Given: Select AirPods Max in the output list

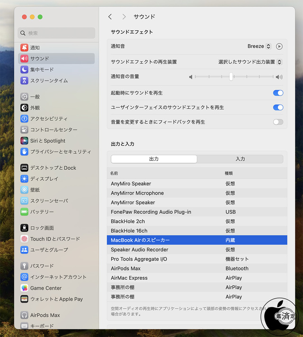Looking at the screenshot, I should tap(197, 268).
